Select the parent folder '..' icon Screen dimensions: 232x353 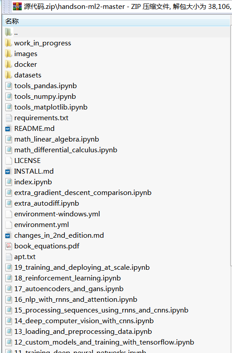(x=8, y=32)
